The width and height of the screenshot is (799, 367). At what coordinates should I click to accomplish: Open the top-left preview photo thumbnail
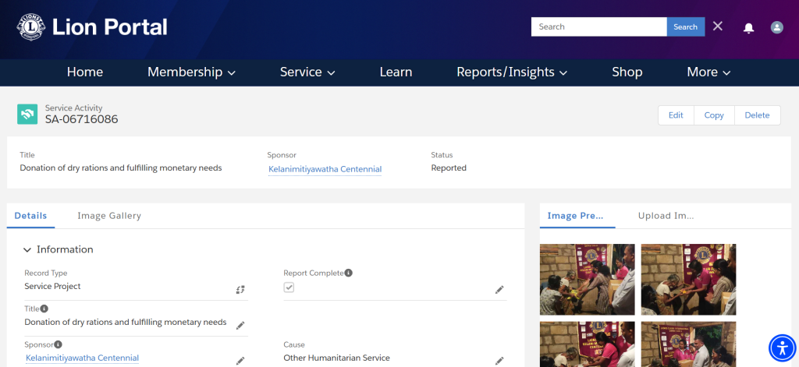point(587,280)
